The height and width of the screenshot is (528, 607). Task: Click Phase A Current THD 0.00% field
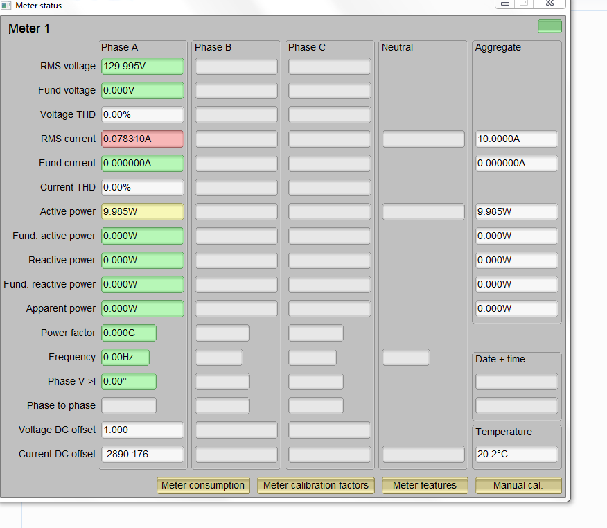coord(143,187)
